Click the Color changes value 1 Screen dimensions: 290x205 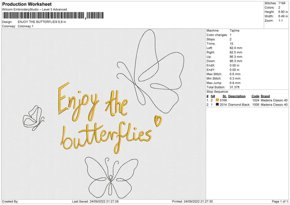231,35
